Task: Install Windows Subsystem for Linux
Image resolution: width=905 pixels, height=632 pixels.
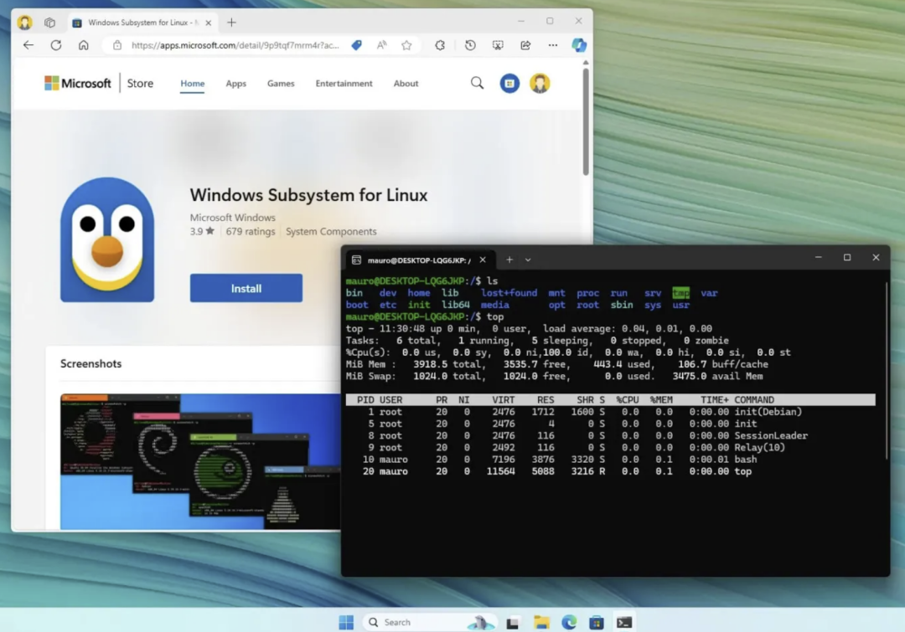Action: (246, 288)
